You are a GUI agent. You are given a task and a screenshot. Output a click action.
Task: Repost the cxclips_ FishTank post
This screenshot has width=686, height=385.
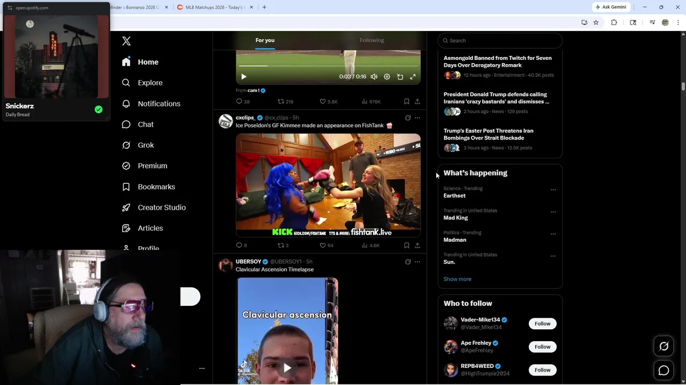pos(283,245)
